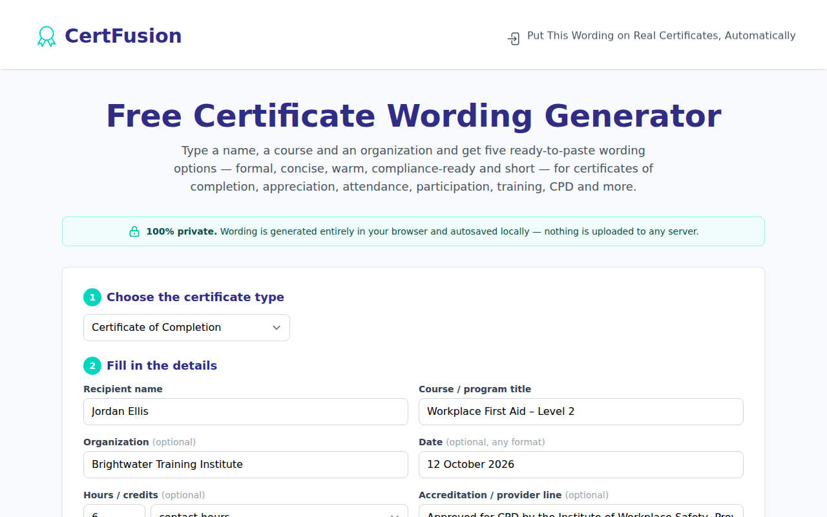This screenshot has width=827, height=517.
Task: Click the sign-in arrow icon in header
Action: click(x=514, y=39)
